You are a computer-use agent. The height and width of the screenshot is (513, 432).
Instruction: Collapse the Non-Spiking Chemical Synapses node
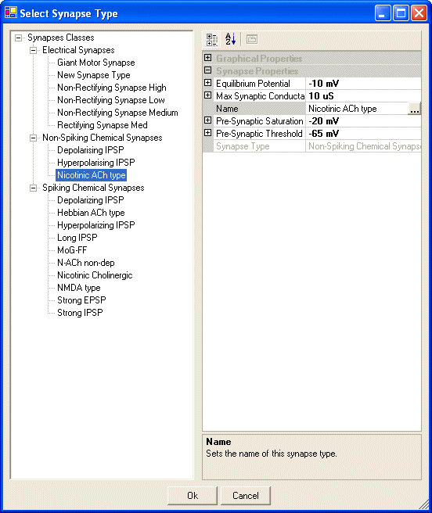(34, 138)
